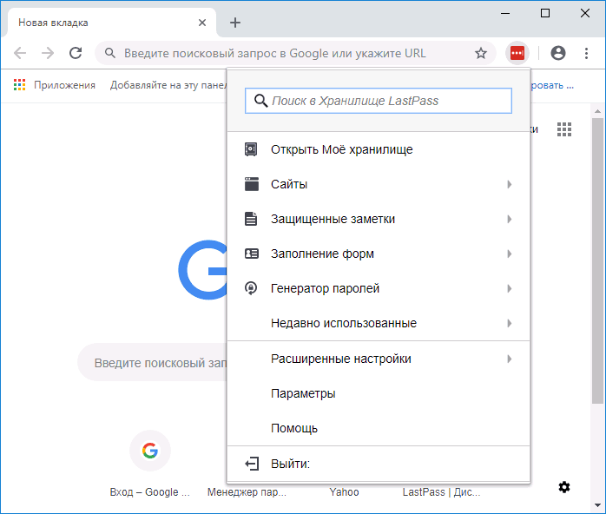The height and width of the screenshot is (514, 606).
Task: Click the Google search box on page
Action: [x=153, y=363]
